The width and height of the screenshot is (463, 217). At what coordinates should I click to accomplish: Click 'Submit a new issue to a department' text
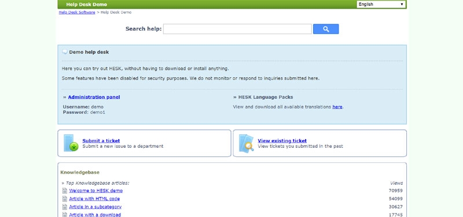(x=123, y=146)
